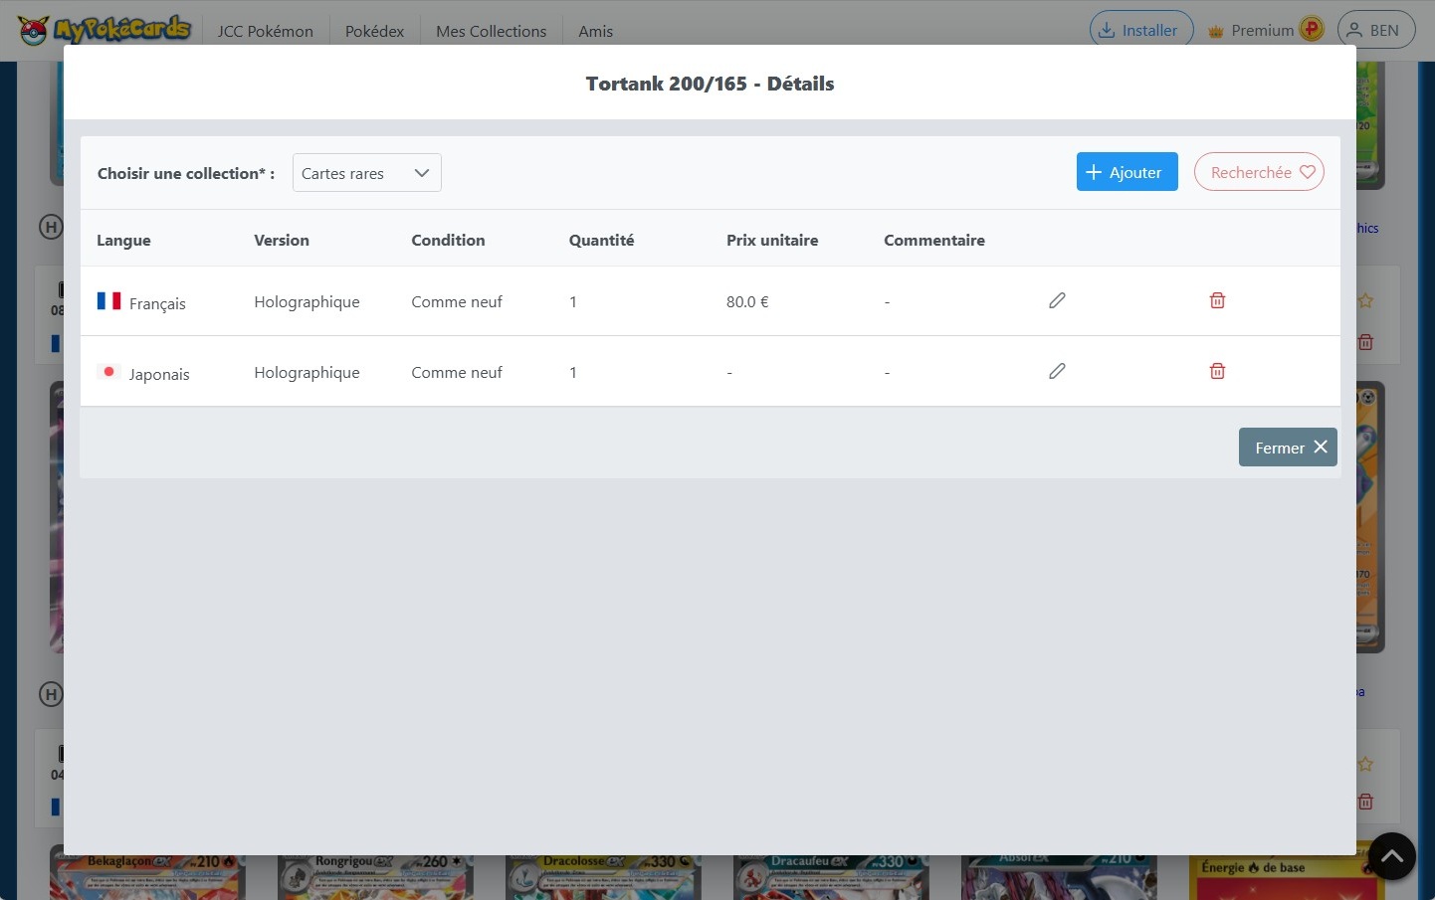The image size is (1435, 900).
Task: Select the Installer download icon
Action: click(x=1108, y=29)
